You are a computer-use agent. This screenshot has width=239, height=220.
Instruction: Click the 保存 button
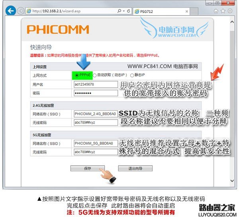pyautogui.click(x=88, y=168)
